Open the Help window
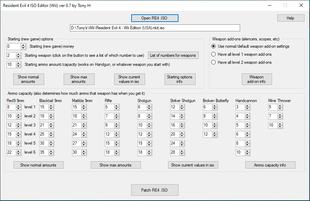 coord(291,18)
